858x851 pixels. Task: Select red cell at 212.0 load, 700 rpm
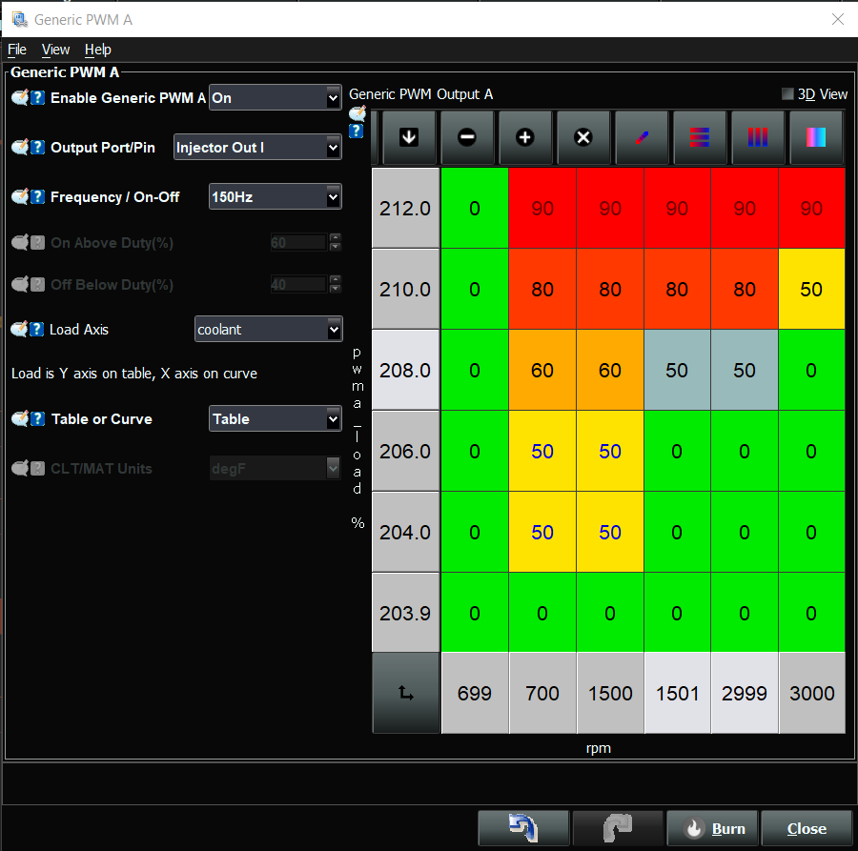coord(542,208)
